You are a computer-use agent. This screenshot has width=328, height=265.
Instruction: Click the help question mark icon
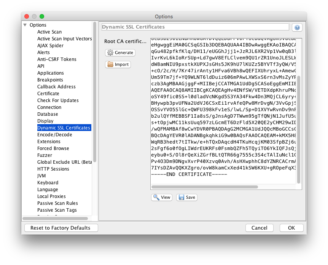click(x=297, y=27)
